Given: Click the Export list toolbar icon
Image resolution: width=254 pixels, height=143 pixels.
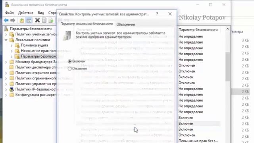Looking at the screenshot, I should click(x=51, y=20).
